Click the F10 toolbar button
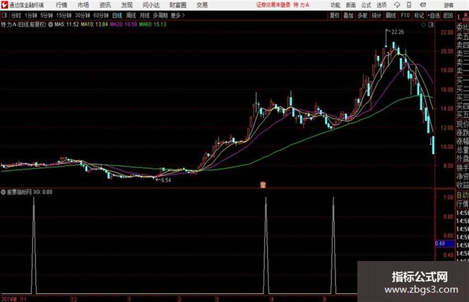This screenshot has width=469, height=302. (405, 15)
